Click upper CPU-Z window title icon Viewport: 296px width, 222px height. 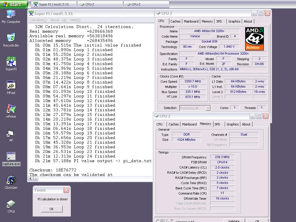coord(158,13)
